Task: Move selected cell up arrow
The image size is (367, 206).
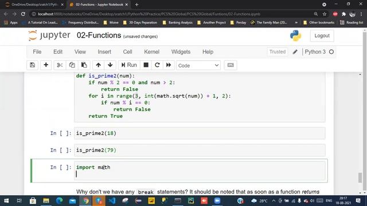Action: [98, 65]
